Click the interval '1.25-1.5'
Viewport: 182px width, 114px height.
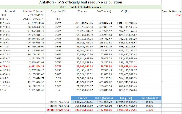click(x=5, y=86)
